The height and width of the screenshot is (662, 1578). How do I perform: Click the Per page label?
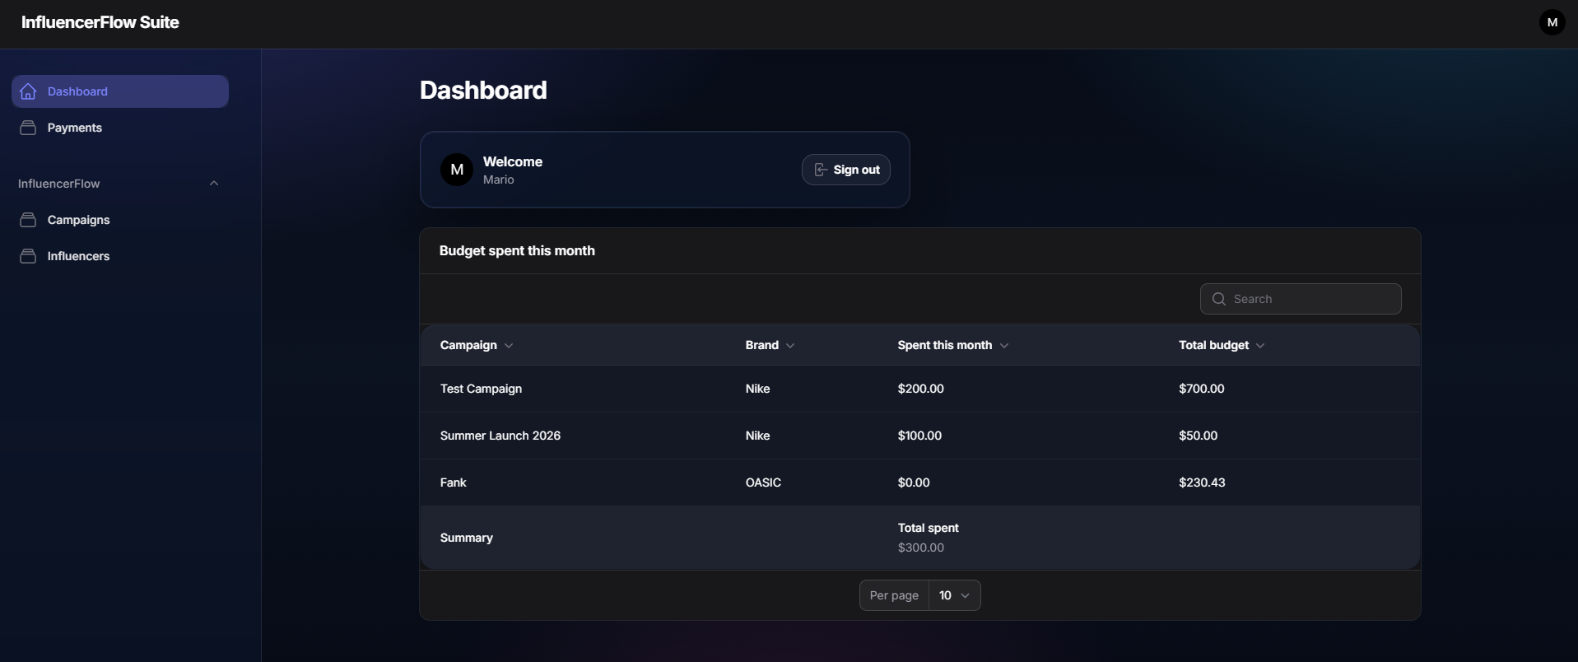(x=894, y=595)
